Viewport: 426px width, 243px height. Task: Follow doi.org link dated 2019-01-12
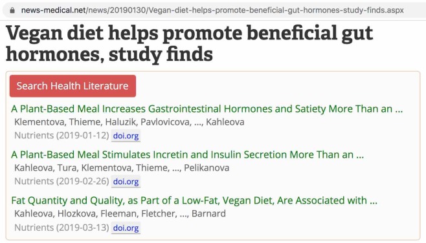[126, 136]
